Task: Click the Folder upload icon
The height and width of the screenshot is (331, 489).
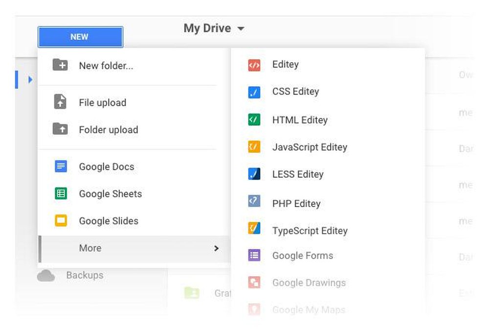Action: [x=60, y=129]
